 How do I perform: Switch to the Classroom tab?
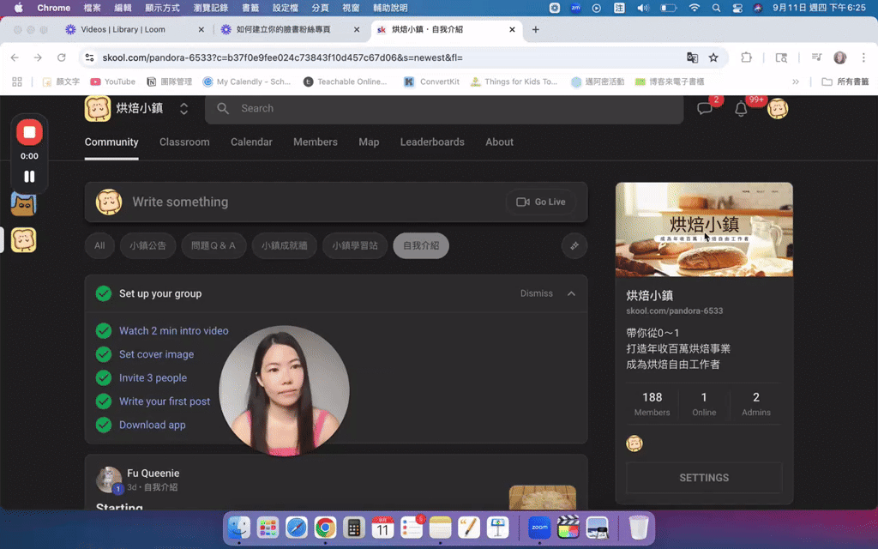click(184, 142)
